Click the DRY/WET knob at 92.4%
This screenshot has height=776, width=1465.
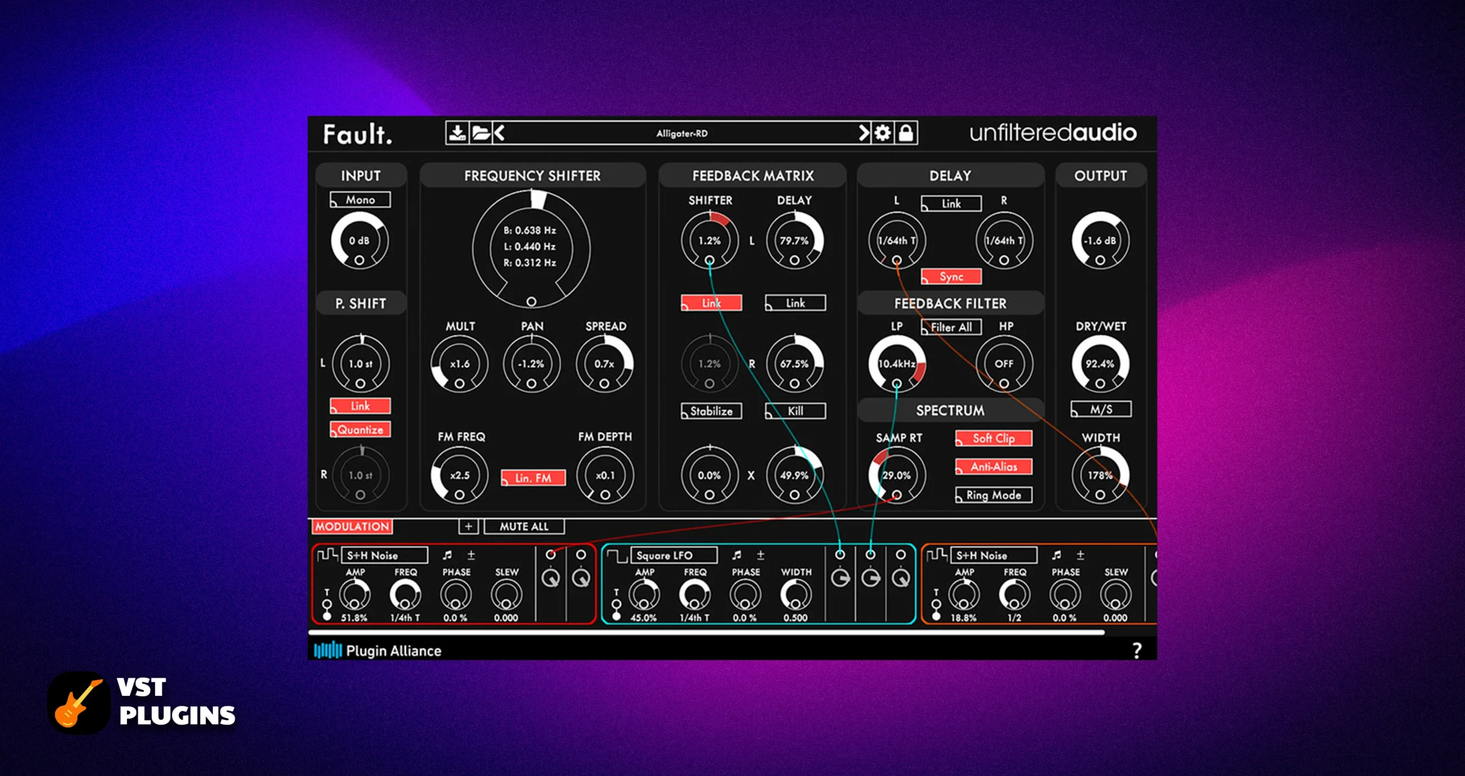[1100, 364]
